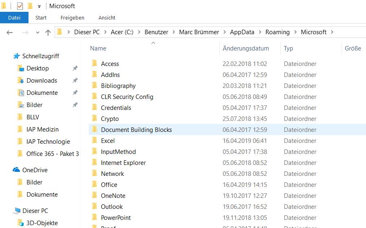
Task: Click the 3D-Objekte folder icon
Action: [21, 223]
